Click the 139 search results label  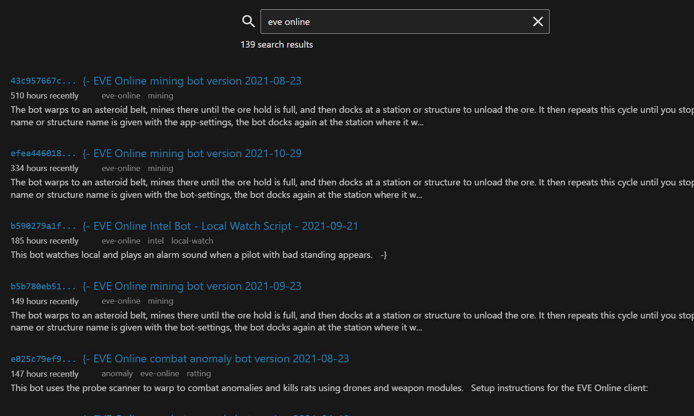277,44
